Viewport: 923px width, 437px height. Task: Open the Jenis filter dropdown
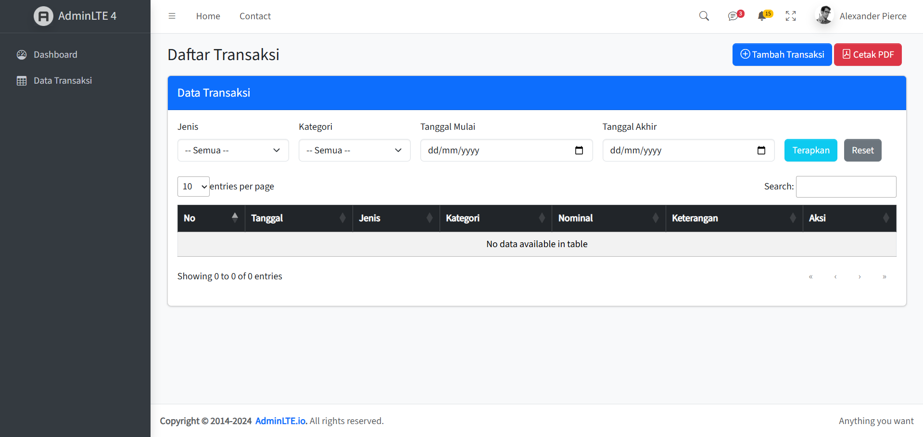[233, 150]
